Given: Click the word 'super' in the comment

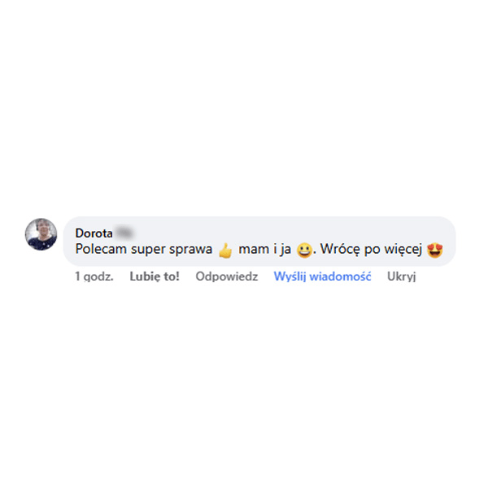Looking at the screenshot, I should coord(148,251).
